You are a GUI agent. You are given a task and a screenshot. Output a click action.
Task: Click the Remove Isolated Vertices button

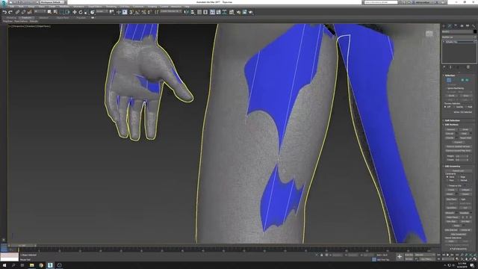459,146
